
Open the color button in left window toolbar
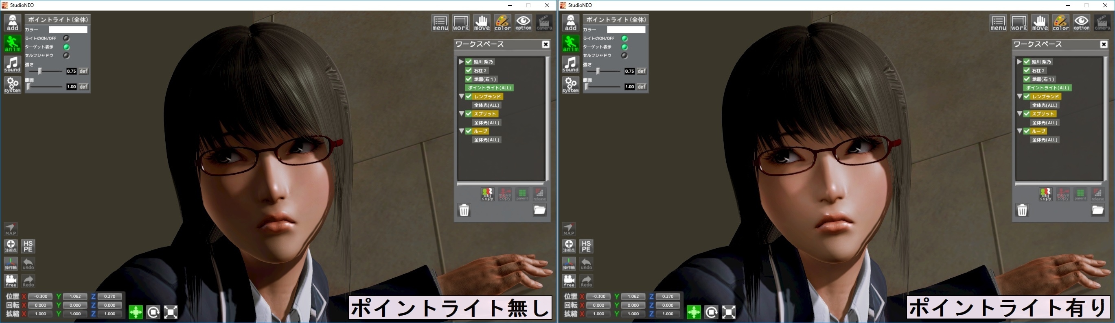[x=502, y=23]
